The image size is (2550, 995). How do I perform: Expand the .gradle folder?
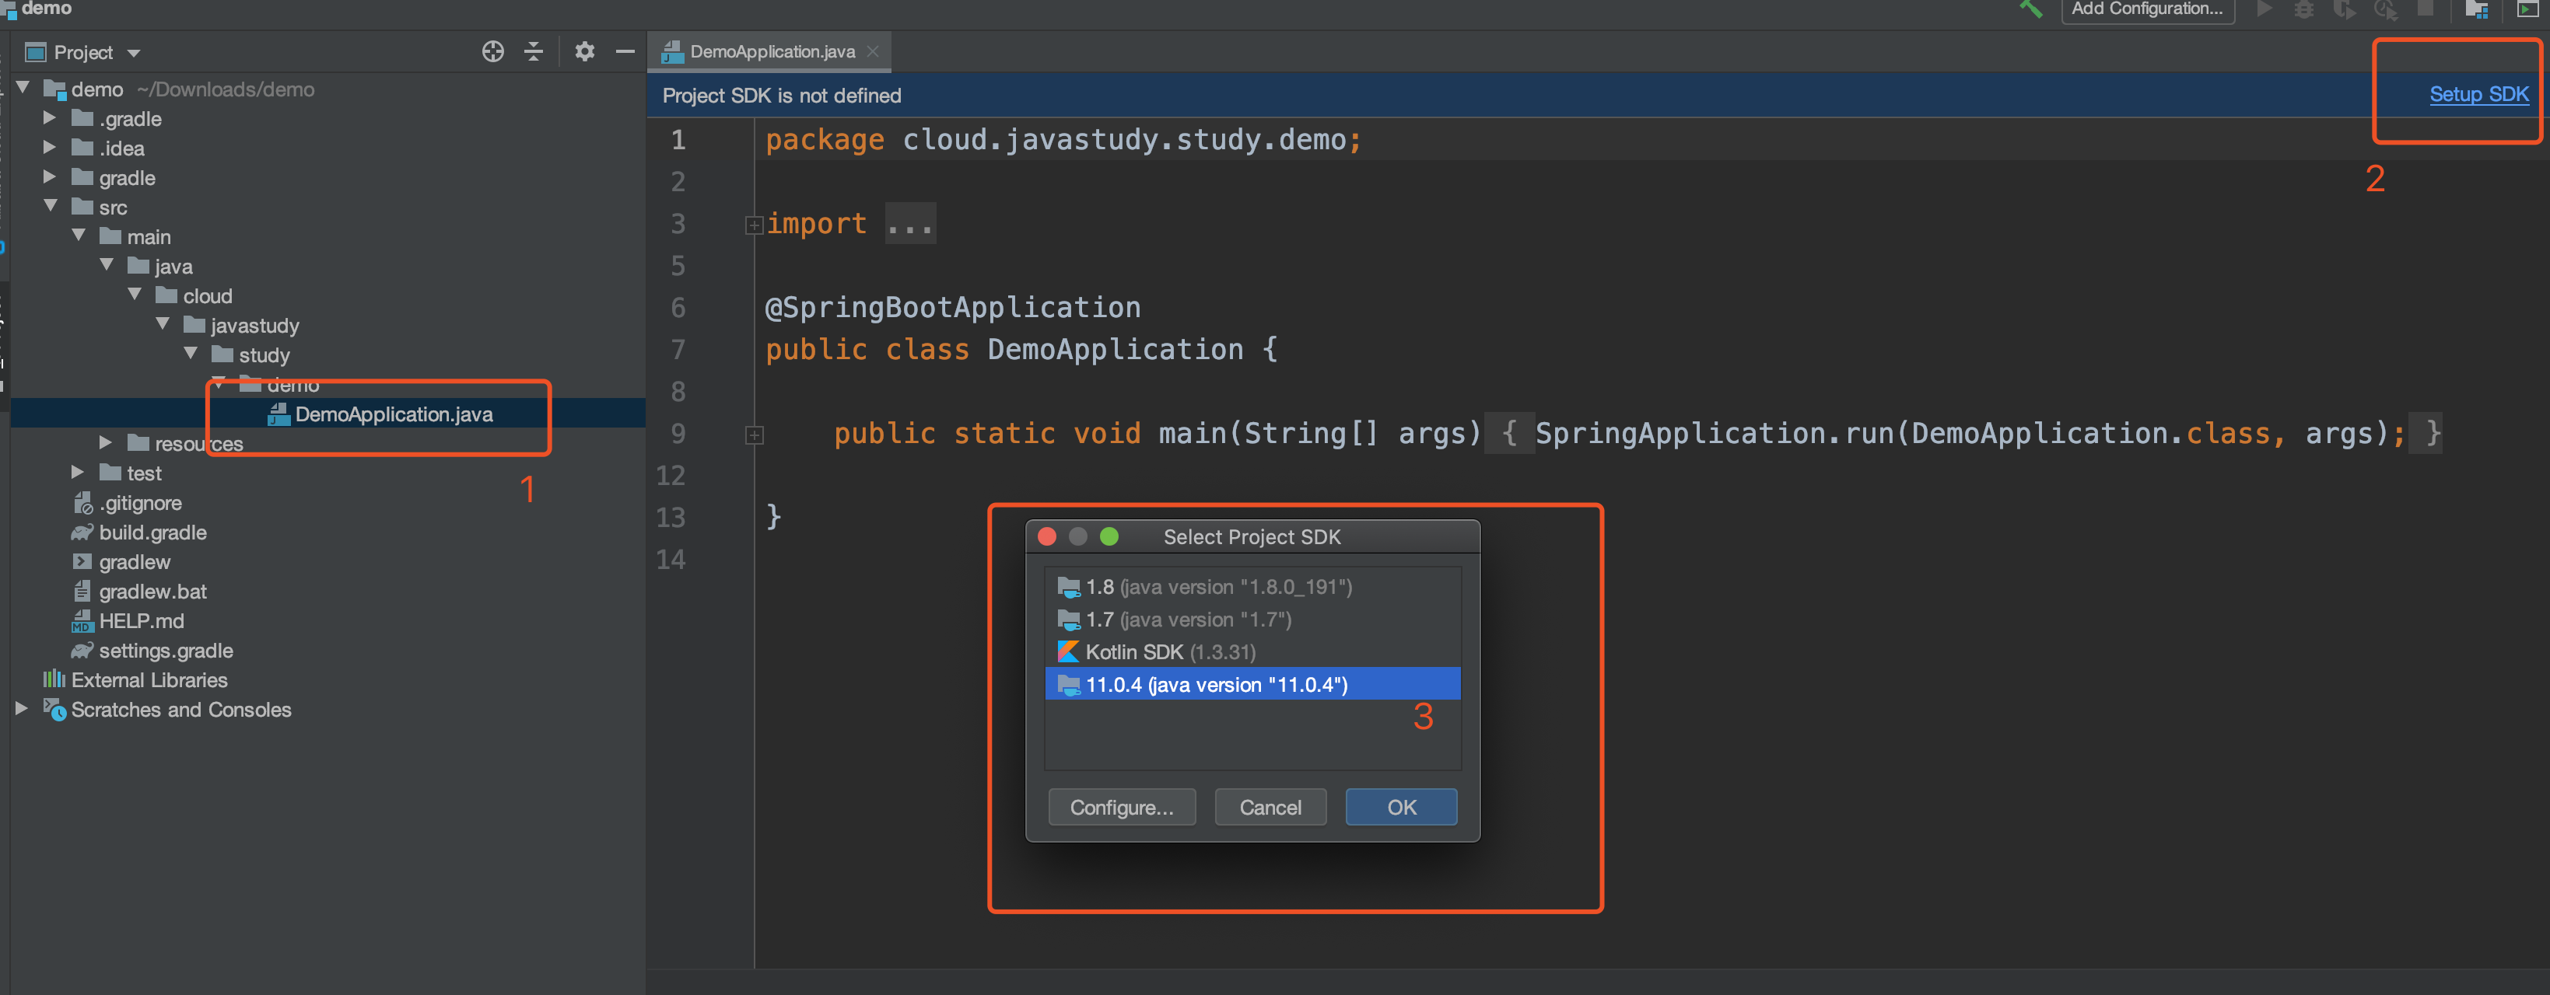pyautogui.click(x=50, y=117)
